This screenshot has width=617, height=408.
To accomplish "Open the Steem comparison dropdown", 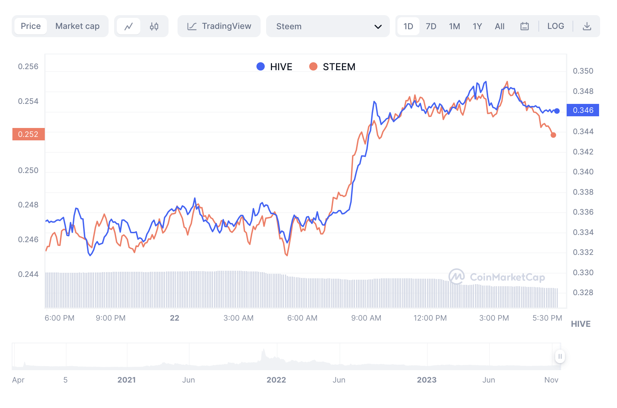I will tap(328, 26).
